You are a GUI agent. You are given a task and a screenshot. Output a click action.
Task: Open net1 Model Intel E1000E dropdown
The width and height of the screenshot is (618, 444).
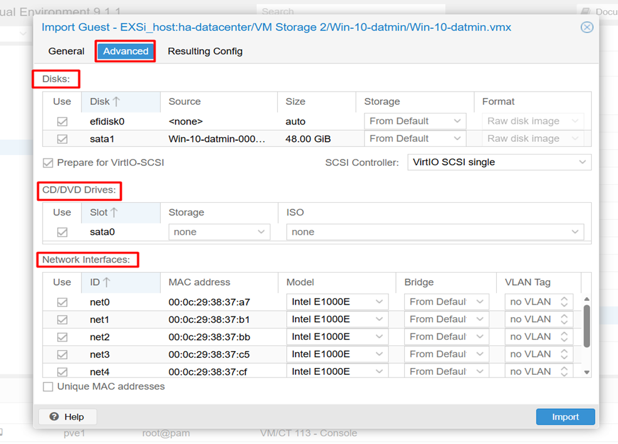[338, 319]
